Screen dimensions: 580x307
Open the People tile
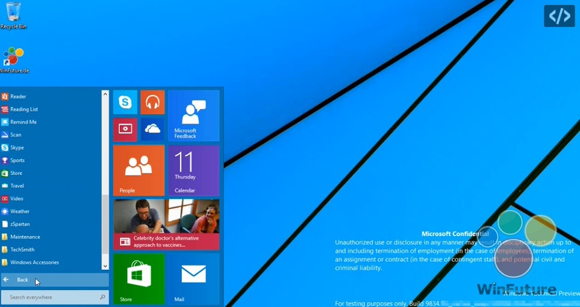pyautogui.click(x=139, y=170)
